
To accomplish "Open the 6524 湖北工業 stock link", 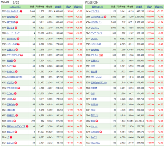I will [x=11, y=110].
